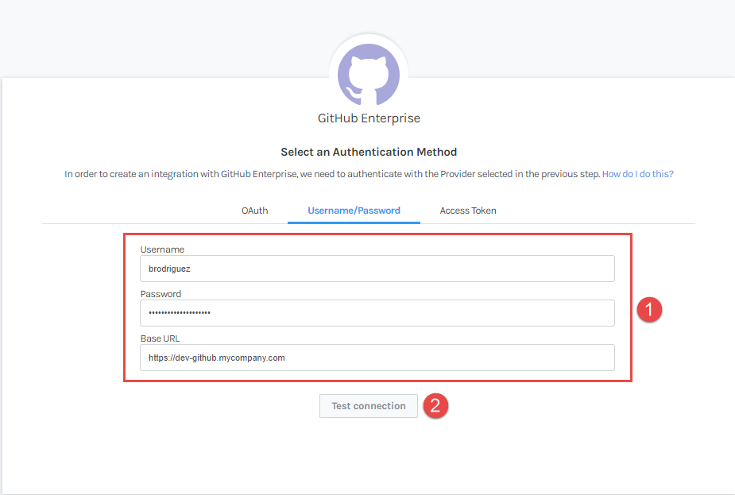The image size is (735, 495).
Task: Focus the Username field containing brodriguez
Action: click(377, 269)
